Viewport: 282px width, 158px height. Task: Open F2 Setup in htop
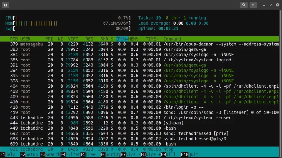[29, 154]
